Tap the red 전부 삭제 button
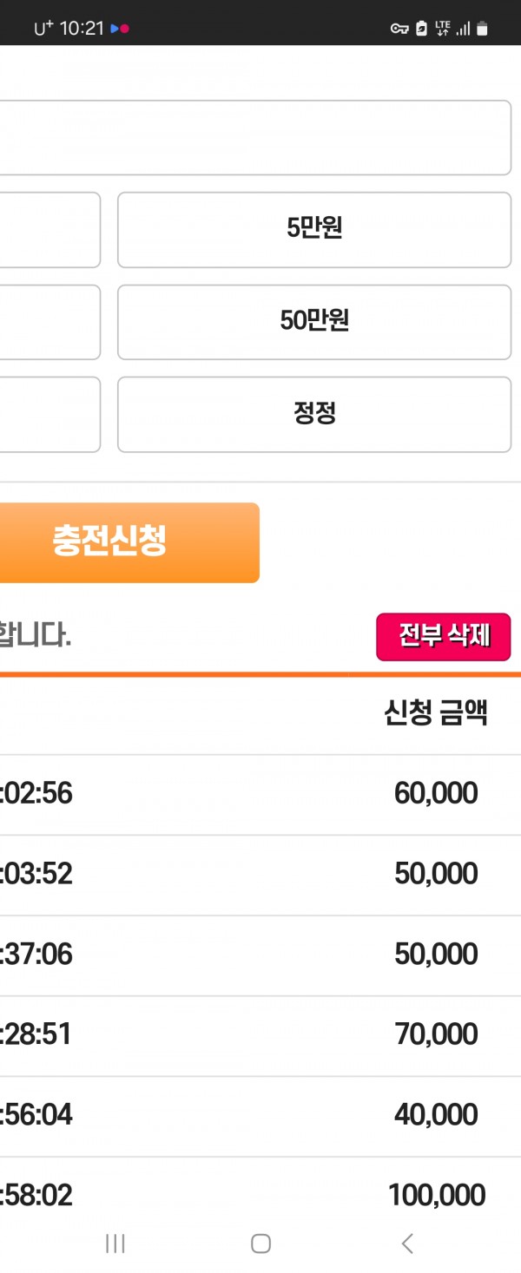The width and height of the screenshot is (521, 1273). [x=444, y=637]
